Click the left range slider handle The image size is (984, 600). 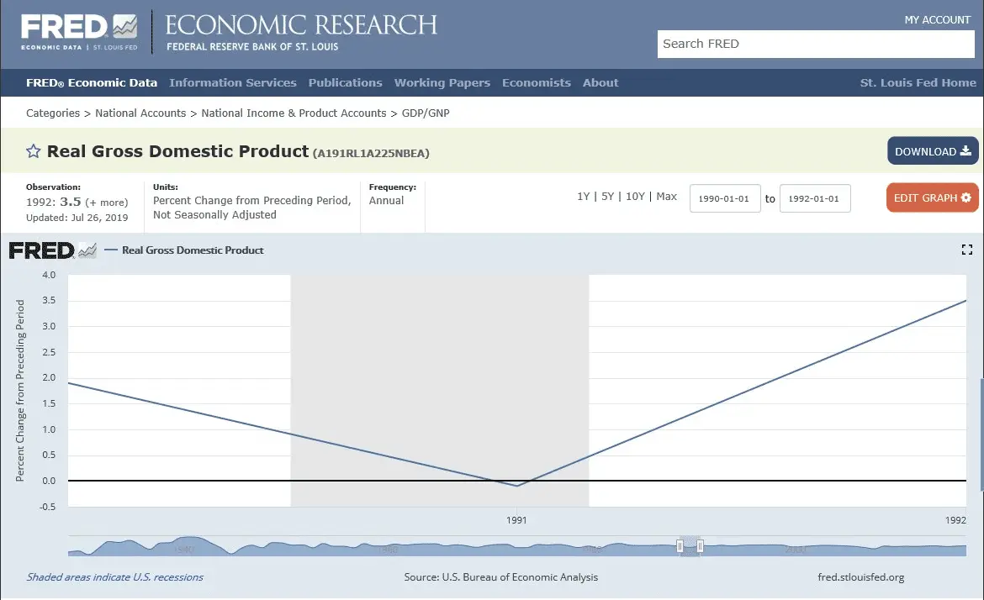[x=680, y=547]
